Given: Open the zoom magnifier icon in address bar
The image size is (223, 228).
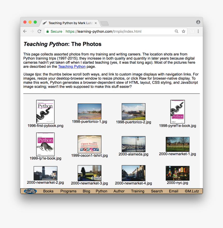Looking at the screenshot, I should tap(176, 31).
